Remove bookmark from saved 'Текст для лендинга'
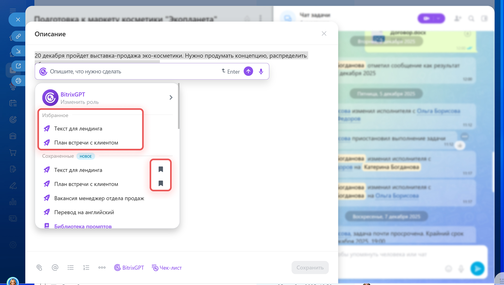Viewport: 504px width, 285px height. pos(161,170)
